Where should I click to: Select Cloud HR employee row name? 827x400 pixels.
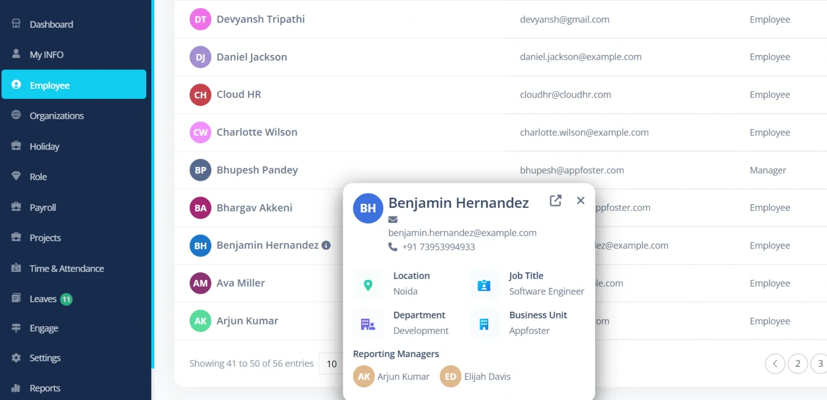click(x=239, y=95)
